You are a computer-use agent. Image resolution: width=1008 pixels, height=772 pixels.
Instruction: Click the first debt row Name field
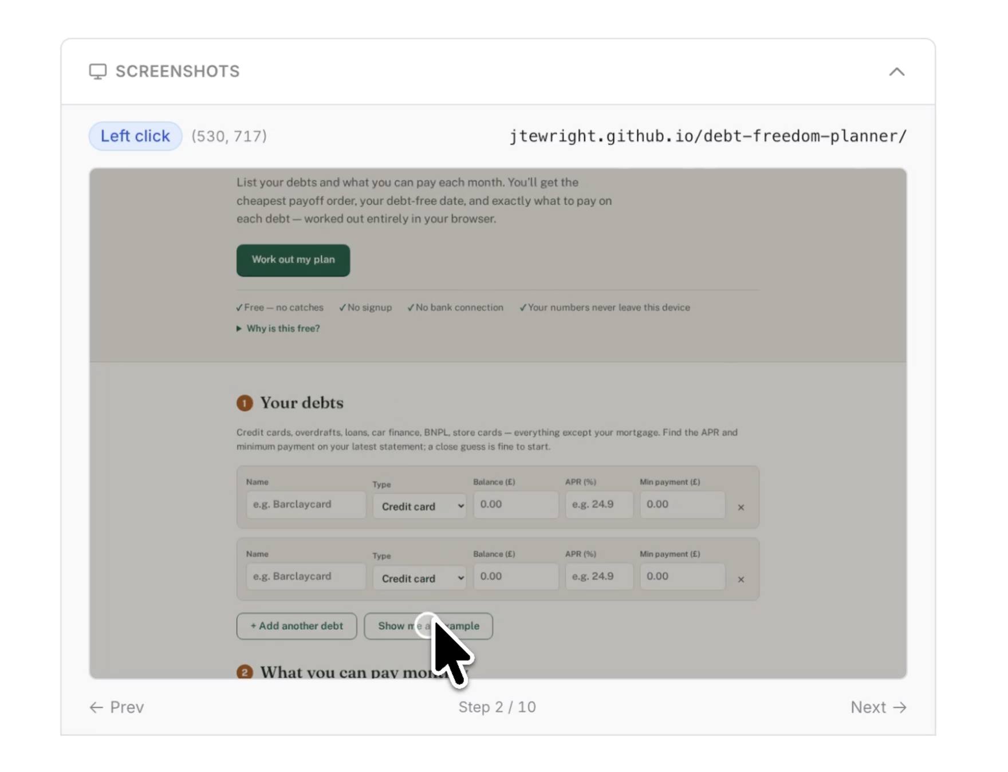(x=306, y=505)
